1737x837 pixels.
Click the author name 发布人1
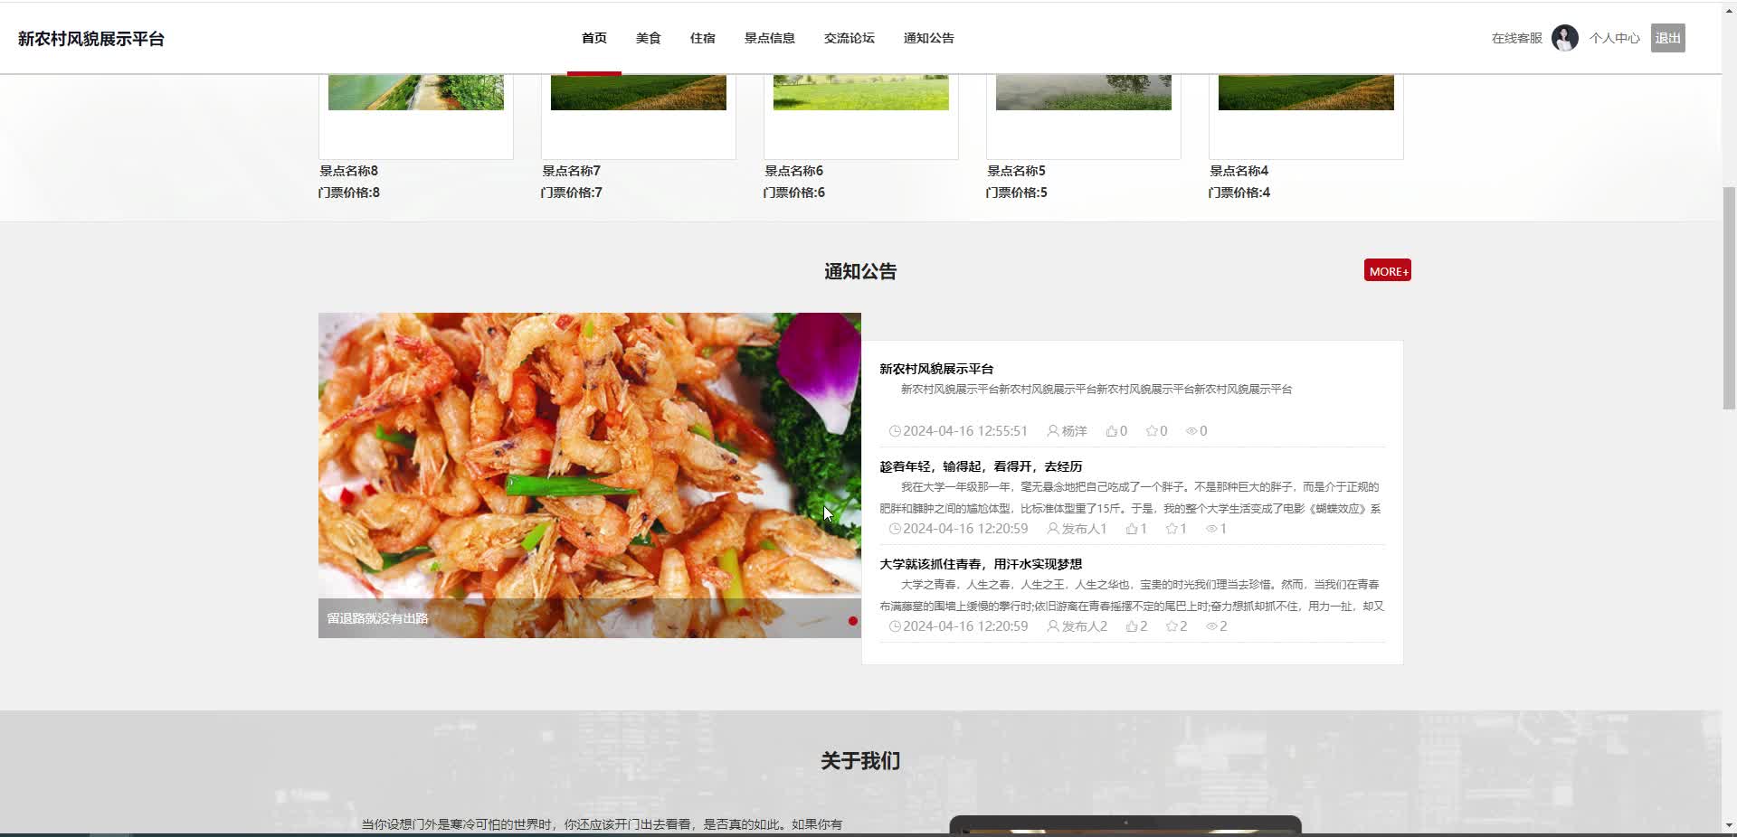pyautogui.click(x=1085, y=529)
